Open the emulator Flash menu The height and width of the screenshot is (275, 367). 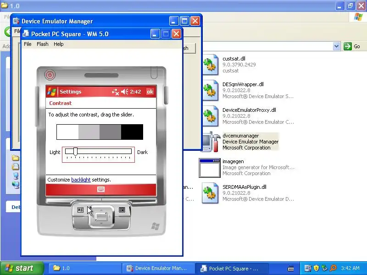(x=43, y=44)
